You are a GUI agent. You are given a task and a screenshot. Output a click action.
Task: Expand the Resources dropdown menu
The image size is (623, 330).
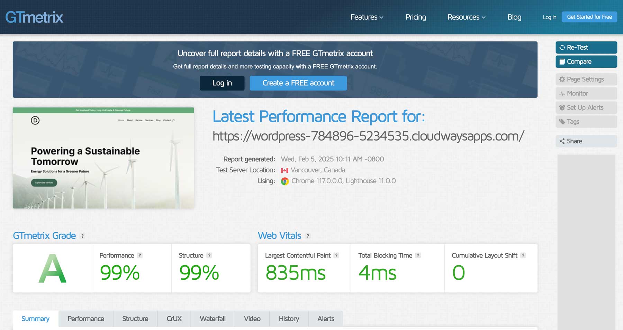(466, 17)
